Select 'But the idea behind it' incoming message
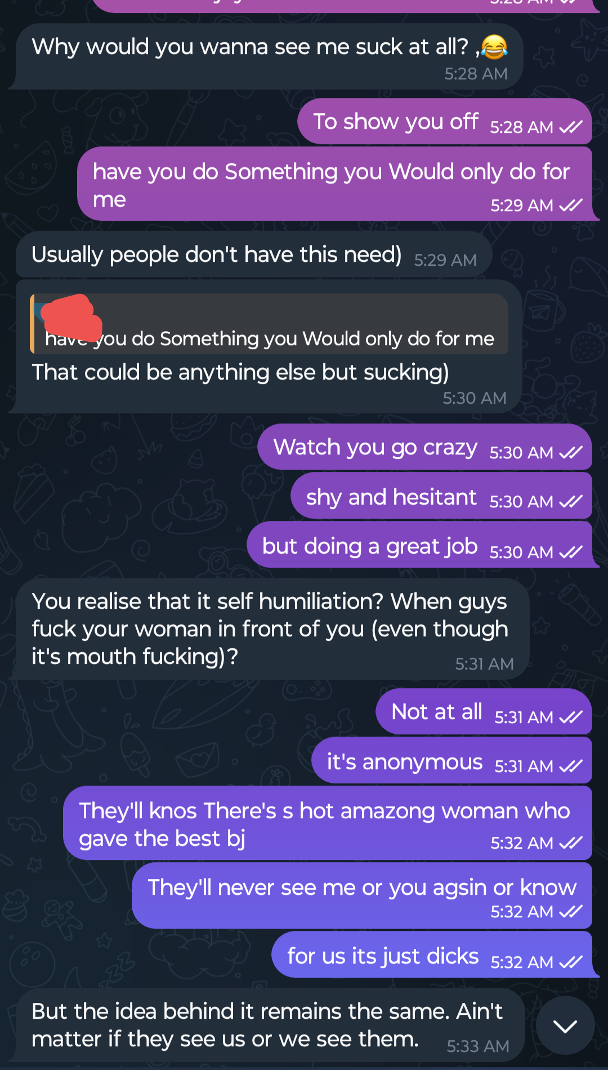The width and height of the screenshot is (608, 1070). tap(270, 1026)
